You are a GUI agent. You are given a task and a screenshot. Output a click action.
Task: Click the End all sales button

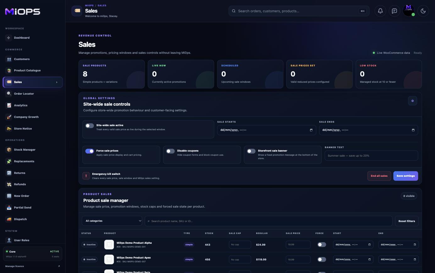point(379,176)
